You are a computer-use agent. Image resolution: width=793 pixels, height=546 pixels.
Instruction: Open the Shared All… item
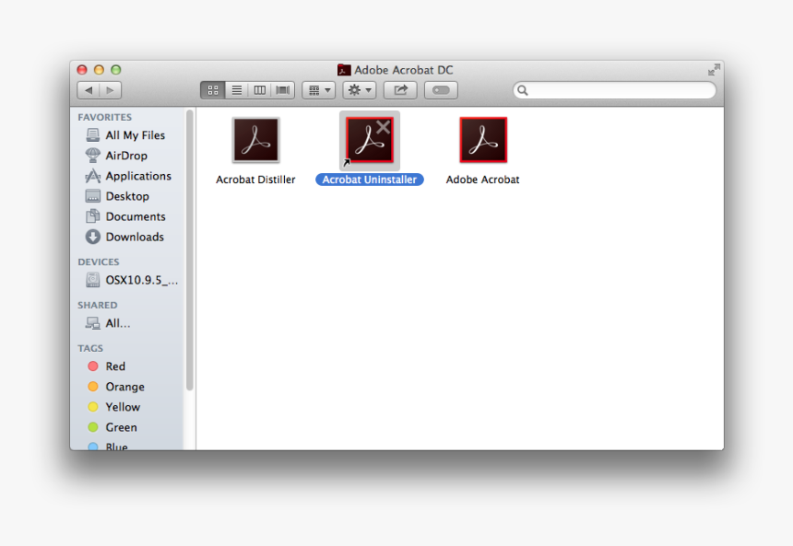tap(126, 323)
